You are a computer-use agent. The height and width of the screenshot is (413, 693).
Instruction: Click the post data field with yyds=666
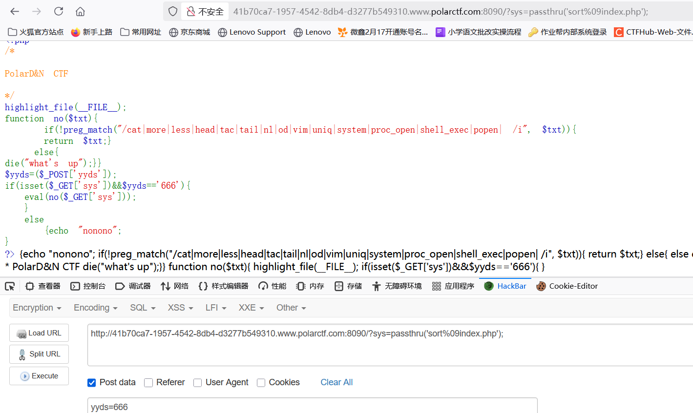[313, 406]
